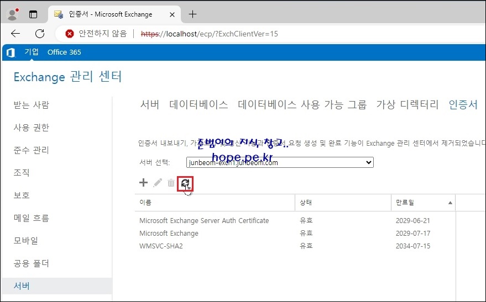Image resolution: width=486 pixels, height=302 pixels.
Task: Open 모바일 in the left navigation
Action: click(26, 240)
